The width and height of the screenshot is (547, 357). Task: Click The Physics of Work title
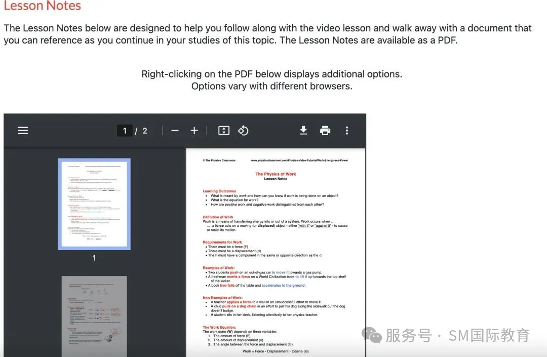tap(276, 174)
